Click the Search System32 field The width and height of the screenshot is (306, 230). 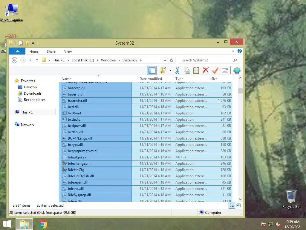[x=209, y=60]
